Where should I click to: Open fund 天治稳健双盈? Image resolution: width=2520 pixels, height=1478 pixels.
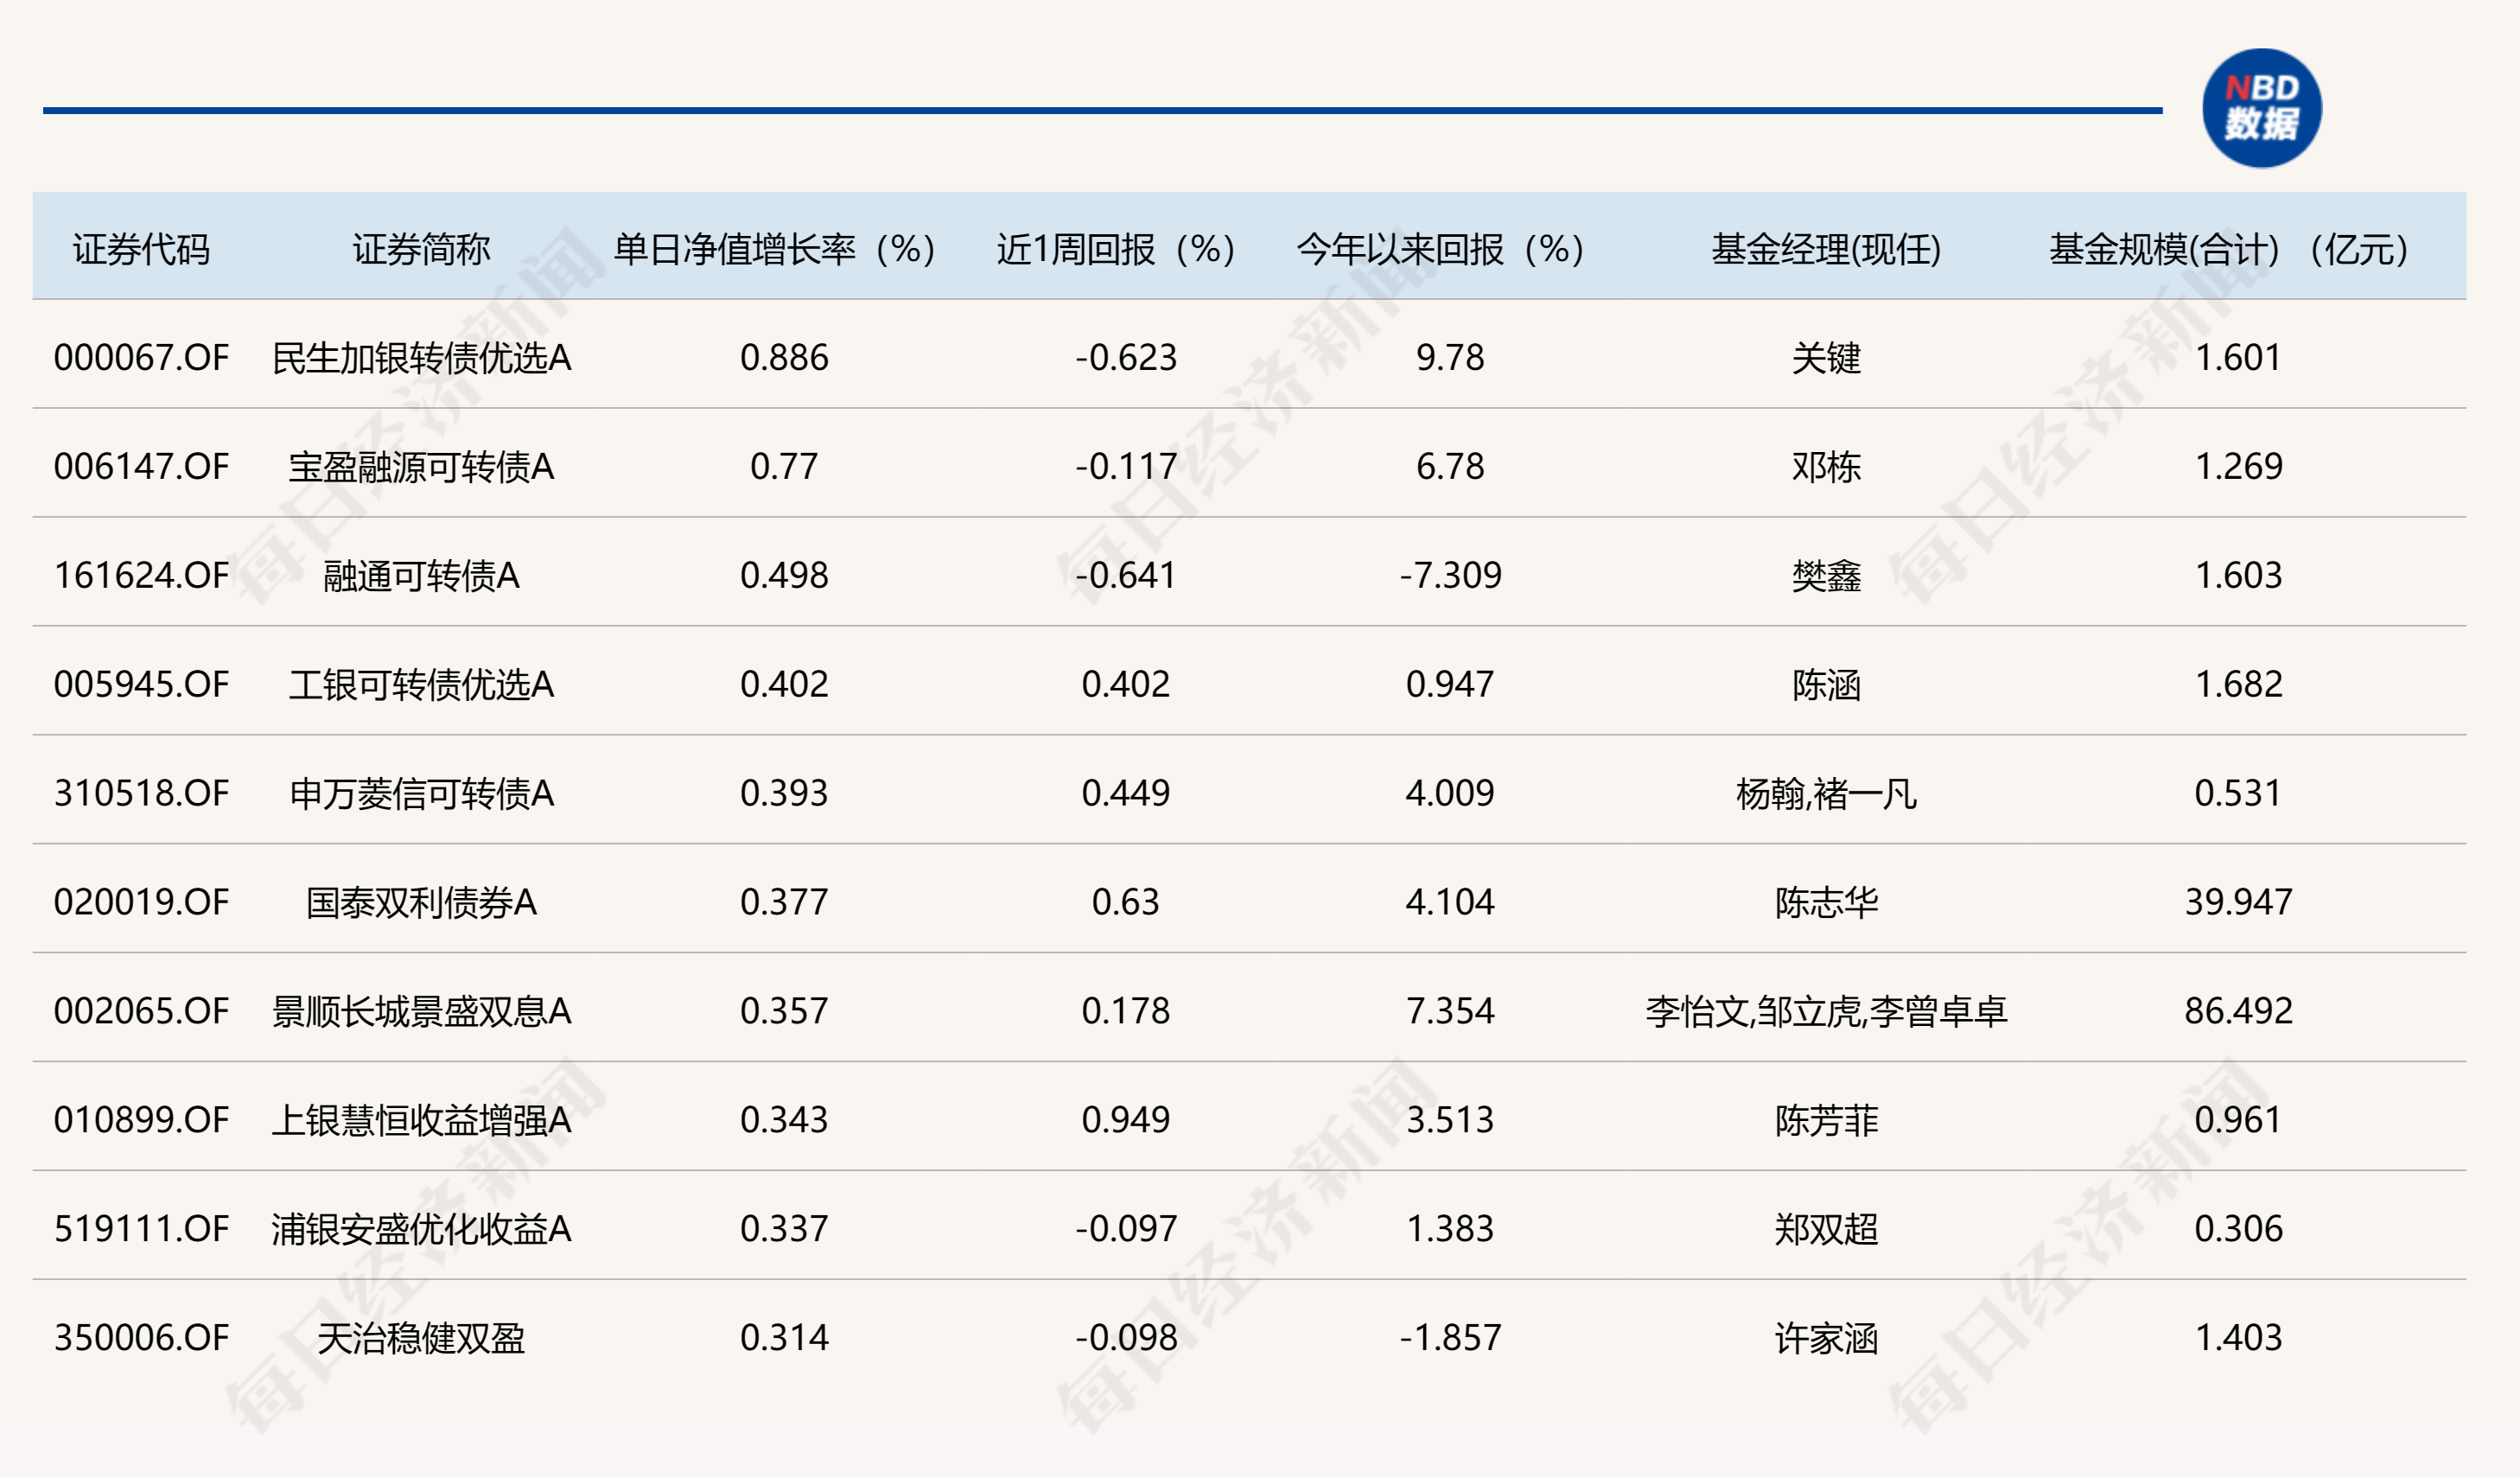click(x=421, y=1338)
